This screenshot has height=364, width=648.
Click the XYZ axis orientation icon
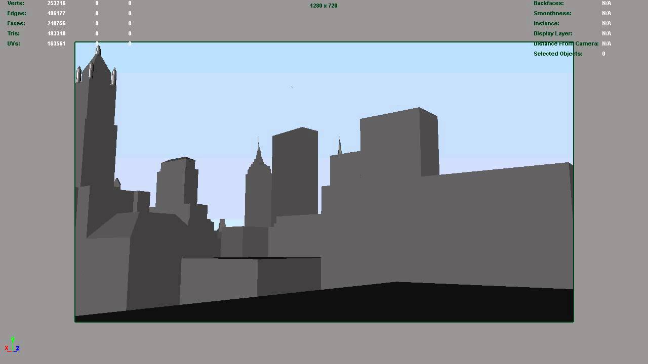12,345
